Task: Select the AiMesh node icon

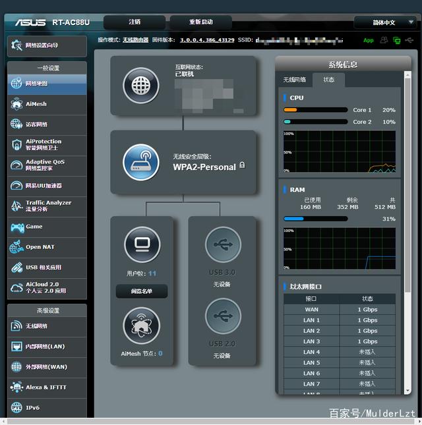Action: point(141,326)
